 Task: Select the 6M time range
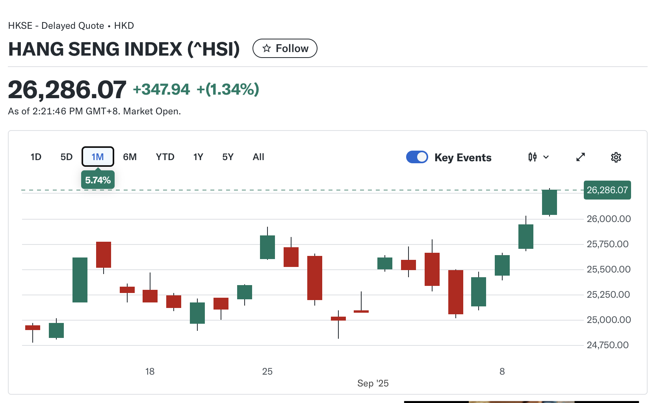tap(130, 157)
